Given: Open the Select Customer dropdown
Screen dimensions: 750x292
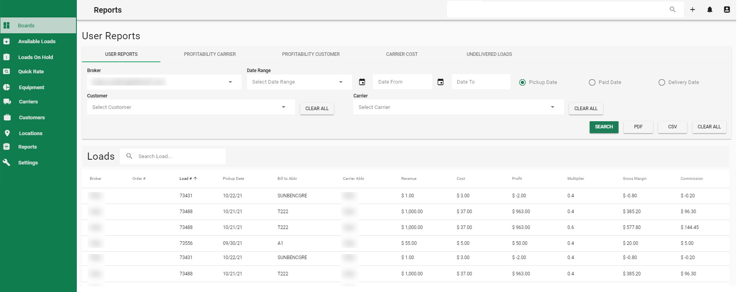Looking at the screenshot, I should pyautogui.click(x=191, y=107).
